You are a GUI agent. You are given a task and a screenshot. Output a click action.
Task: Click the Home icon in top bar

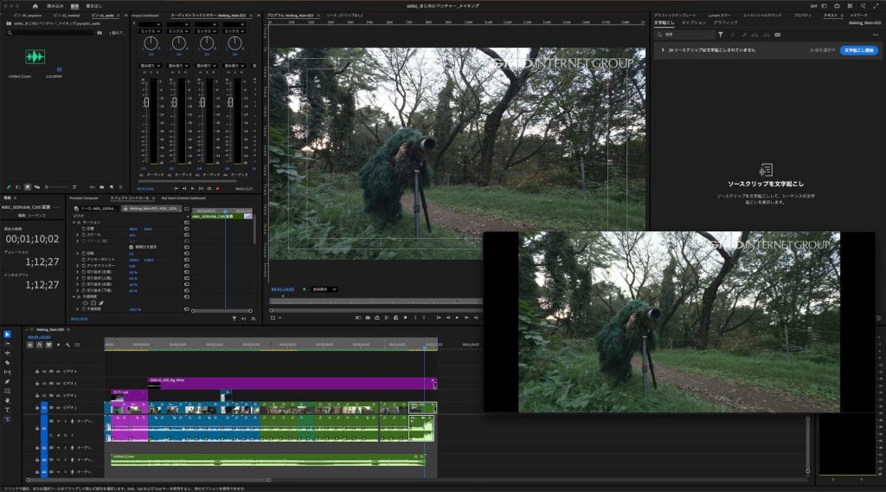pos(34,5)
